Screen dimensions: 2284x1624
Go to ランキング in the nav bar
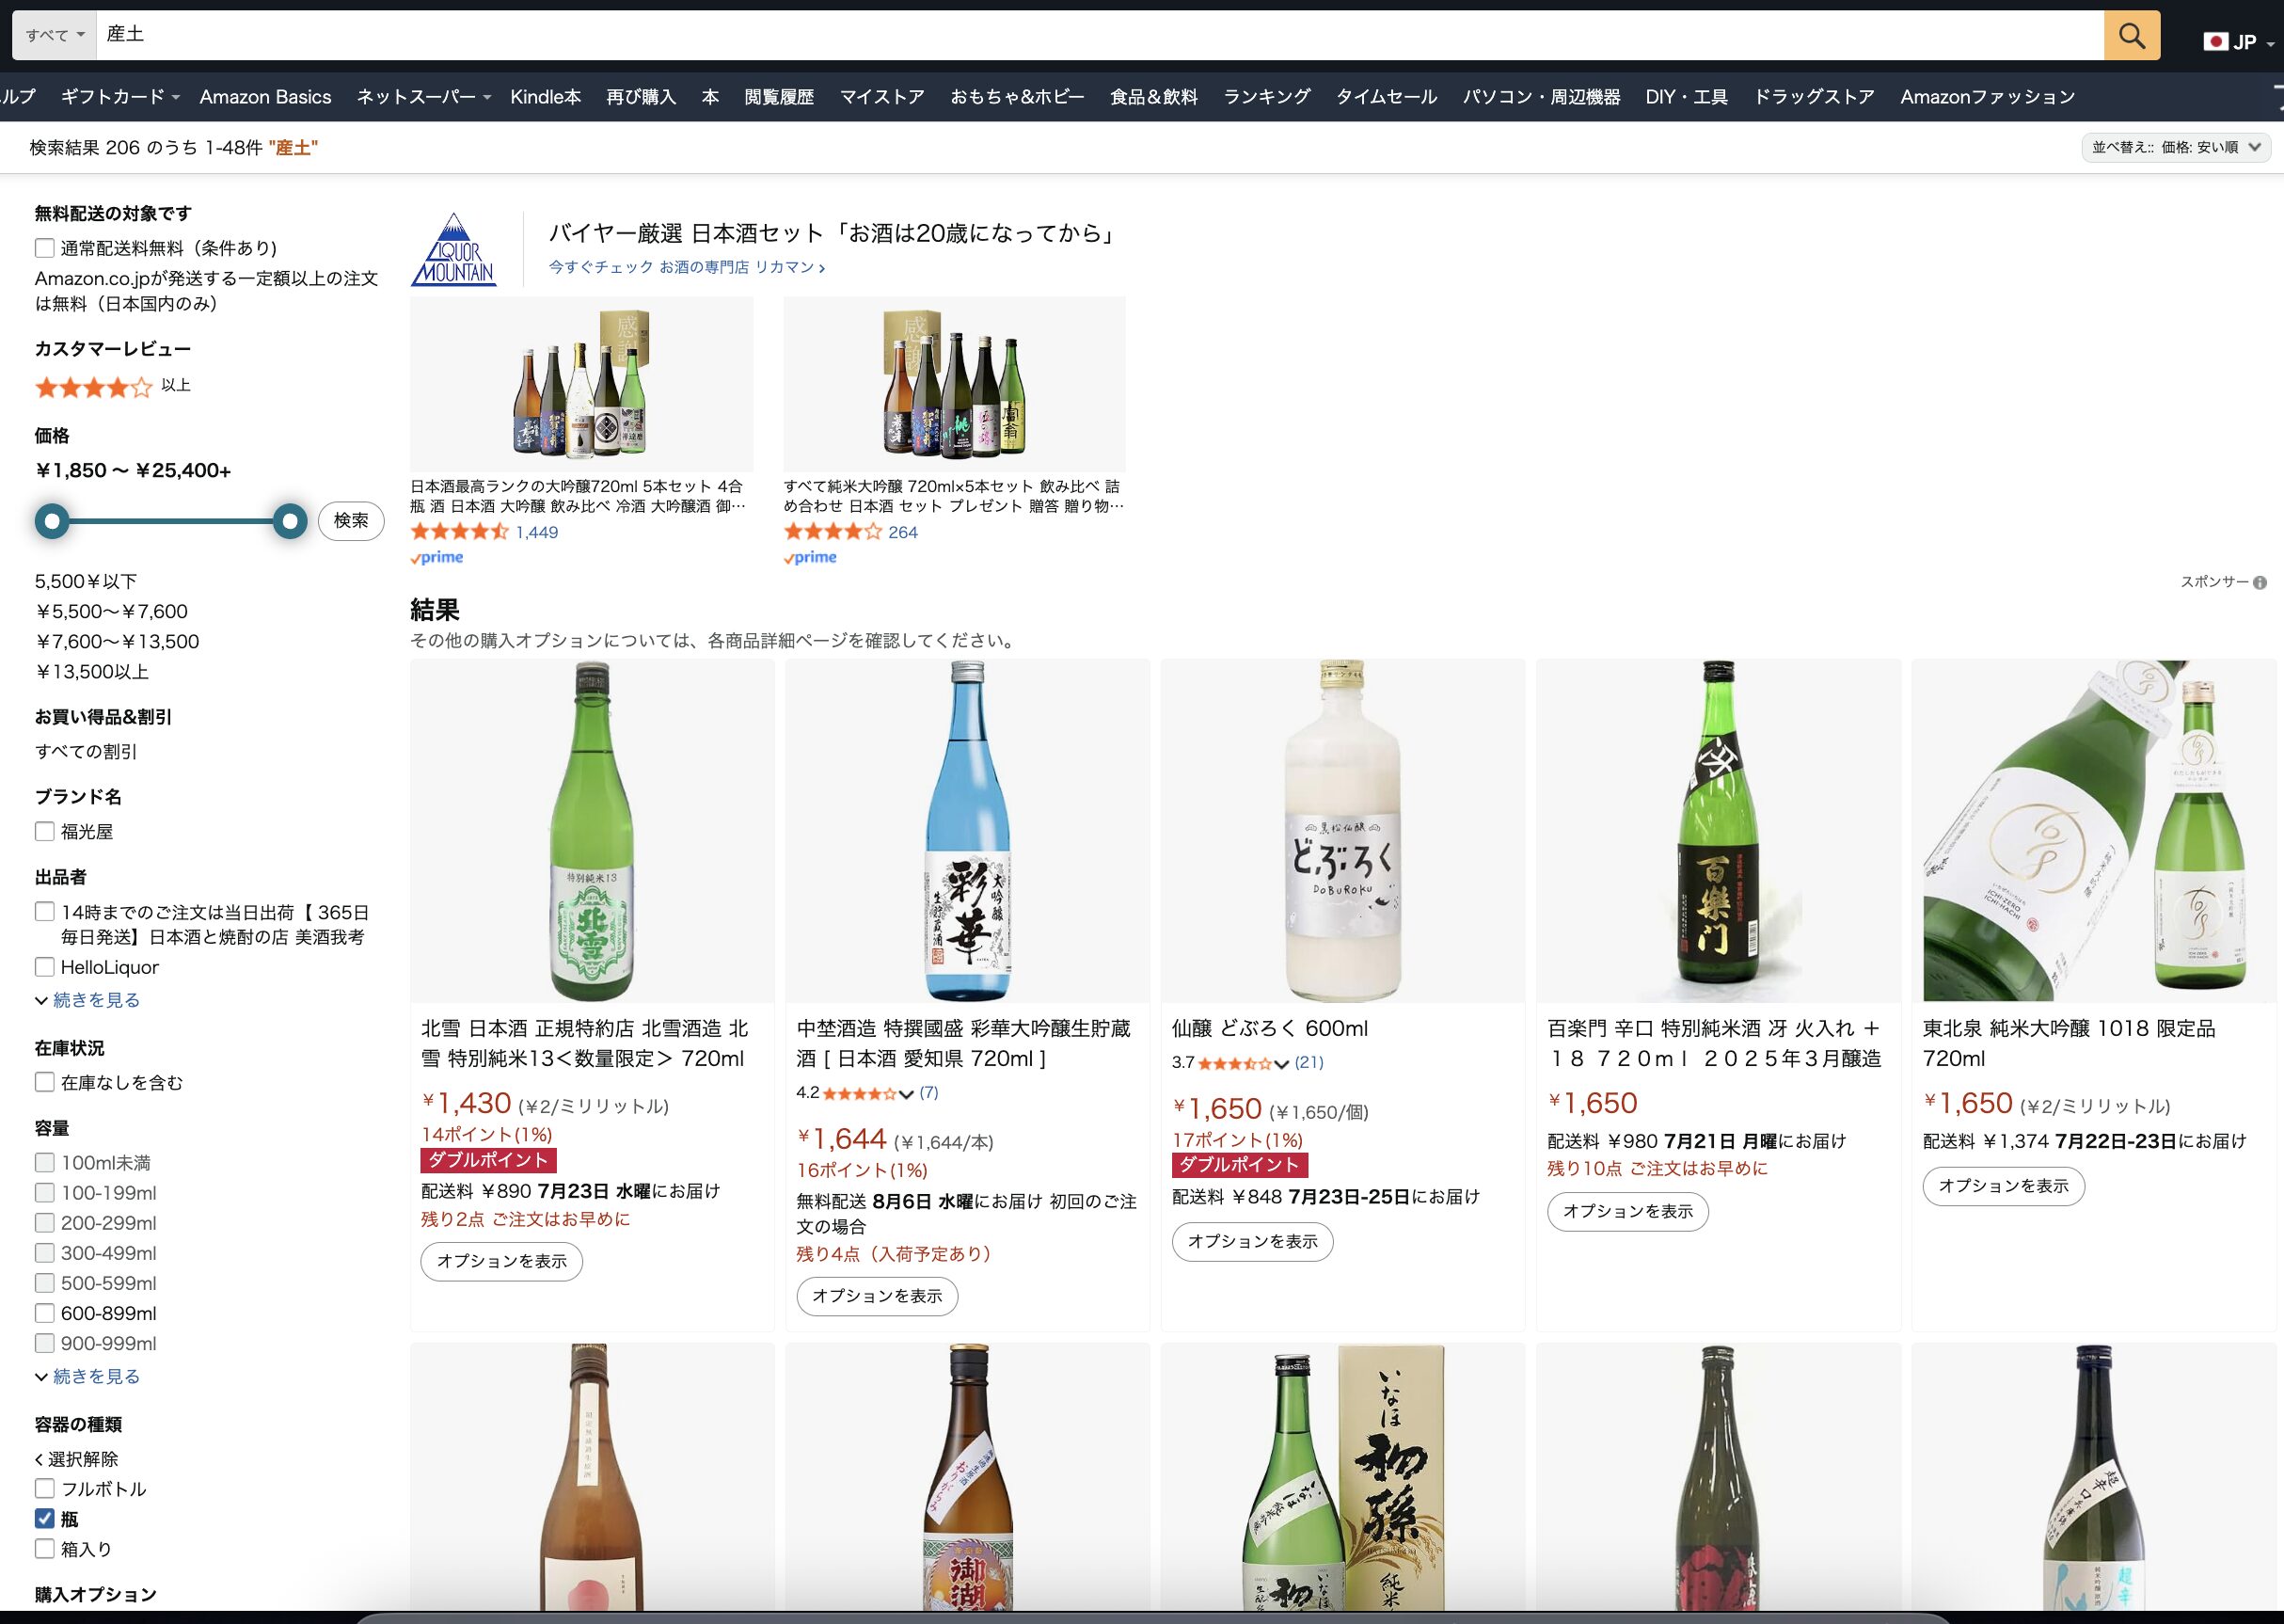(1266, 97)
